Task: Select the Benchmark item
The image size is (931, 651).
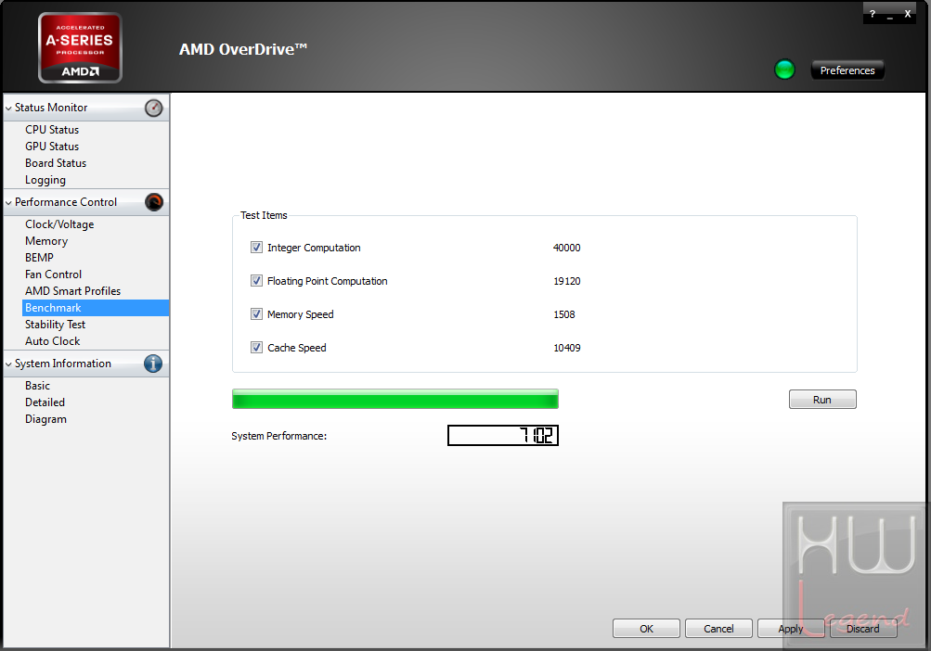Action: pyautogui.click(x=96, y=307)
